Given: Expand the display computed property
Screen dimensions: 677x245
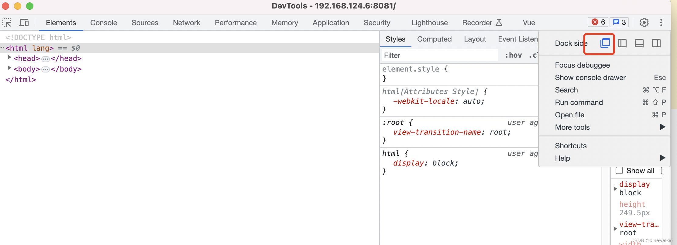Looking at the screenshot, I should pyautogui.click(x=615, y=189).
